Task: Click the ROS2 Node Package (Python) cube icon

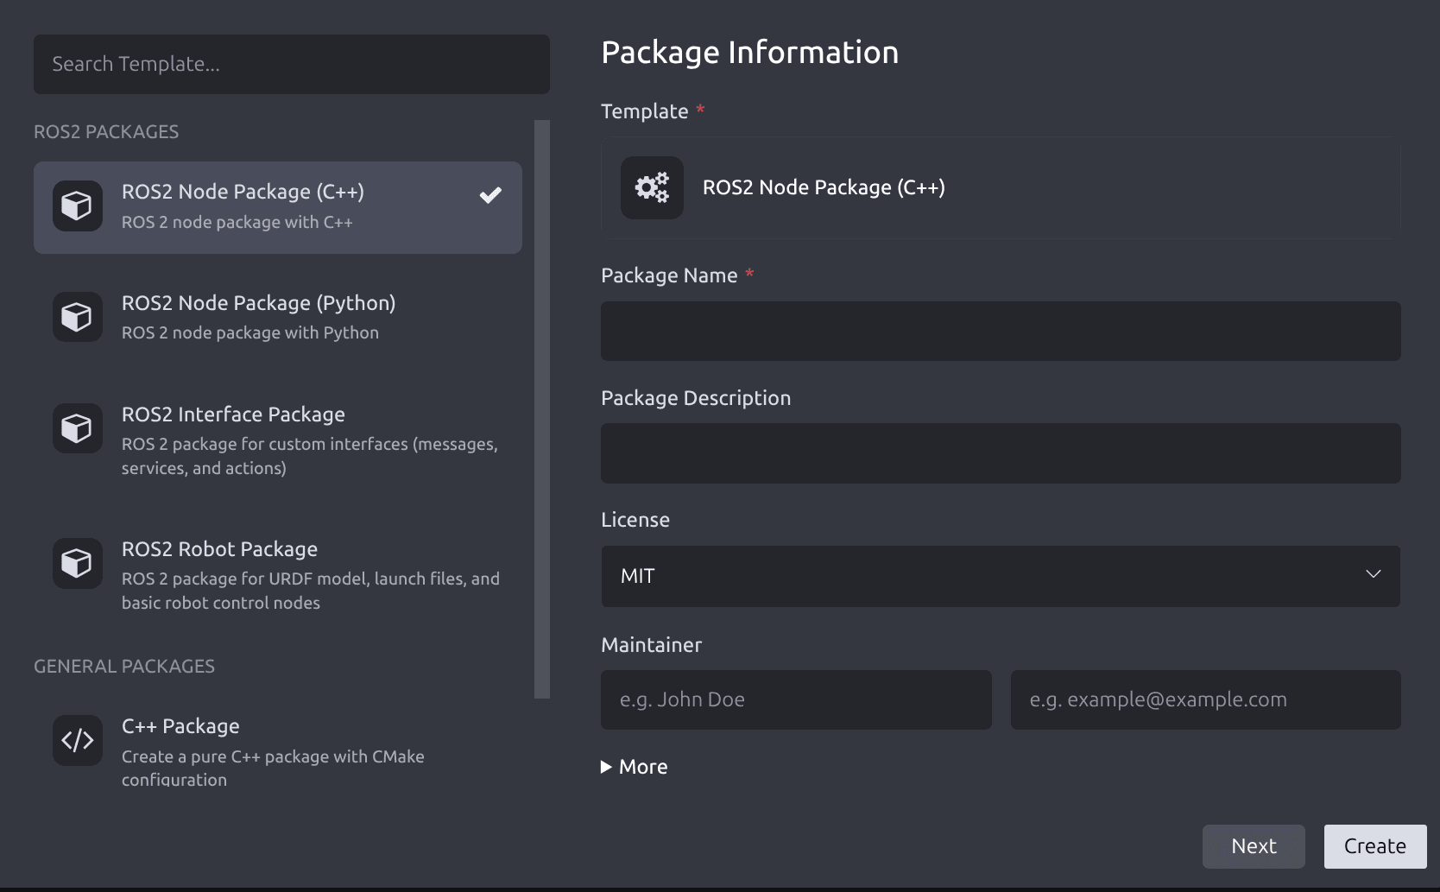Action: [77, 316]
